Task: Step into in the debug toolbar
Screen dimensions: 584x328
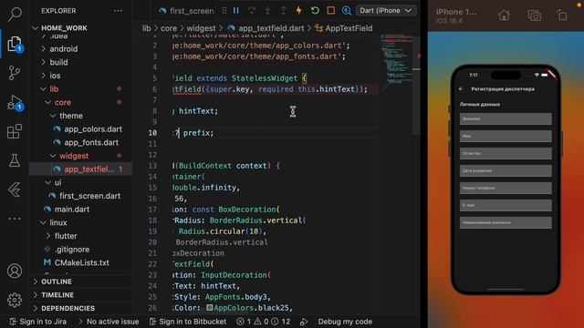Action: click(x=267, y=10)
